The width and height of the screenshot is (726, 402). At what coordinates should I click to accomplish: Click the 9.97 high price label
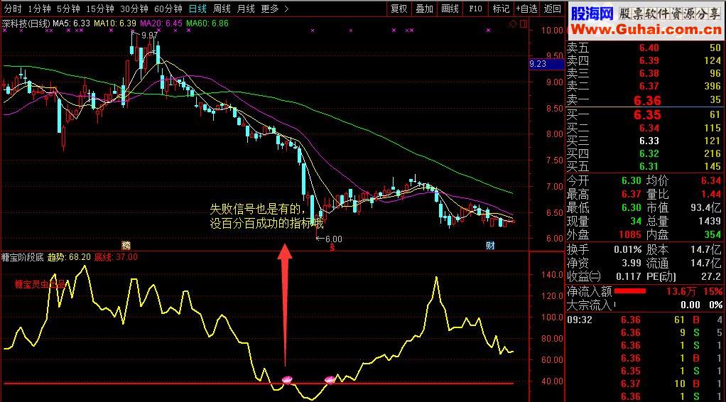click(x=149, y=36)
